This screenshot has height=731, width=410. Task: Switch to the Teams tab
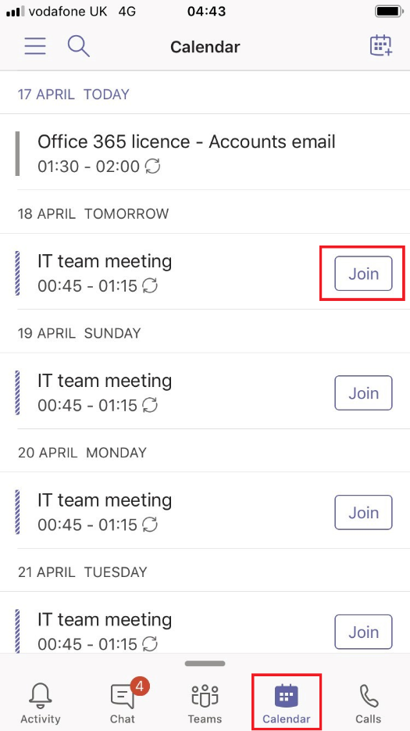[205, 703]
